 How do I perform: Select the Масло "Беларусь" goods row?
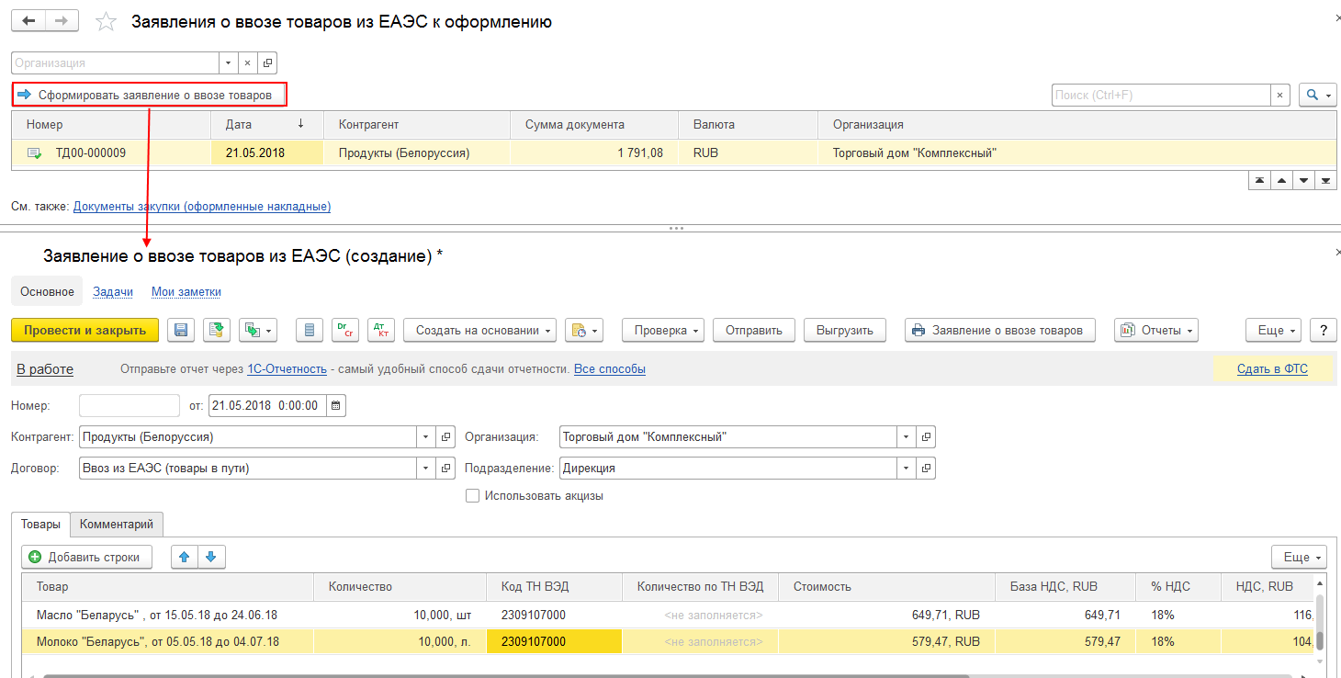pos(669,615)
